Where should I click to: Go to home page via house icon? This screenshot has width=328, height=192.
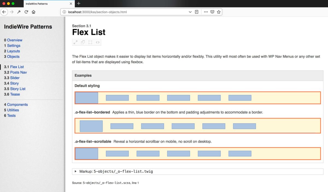pyautogui.click(x=34, y=12)
